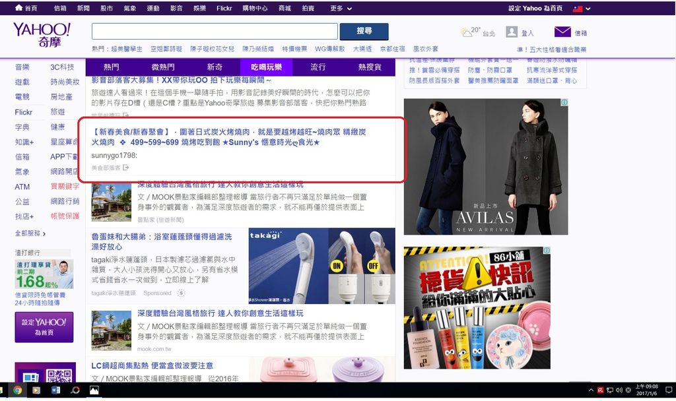Click the home icon in the top bar
Viewport: 676px width, 401px height.
pyautogui.click(x=18, y=8)
